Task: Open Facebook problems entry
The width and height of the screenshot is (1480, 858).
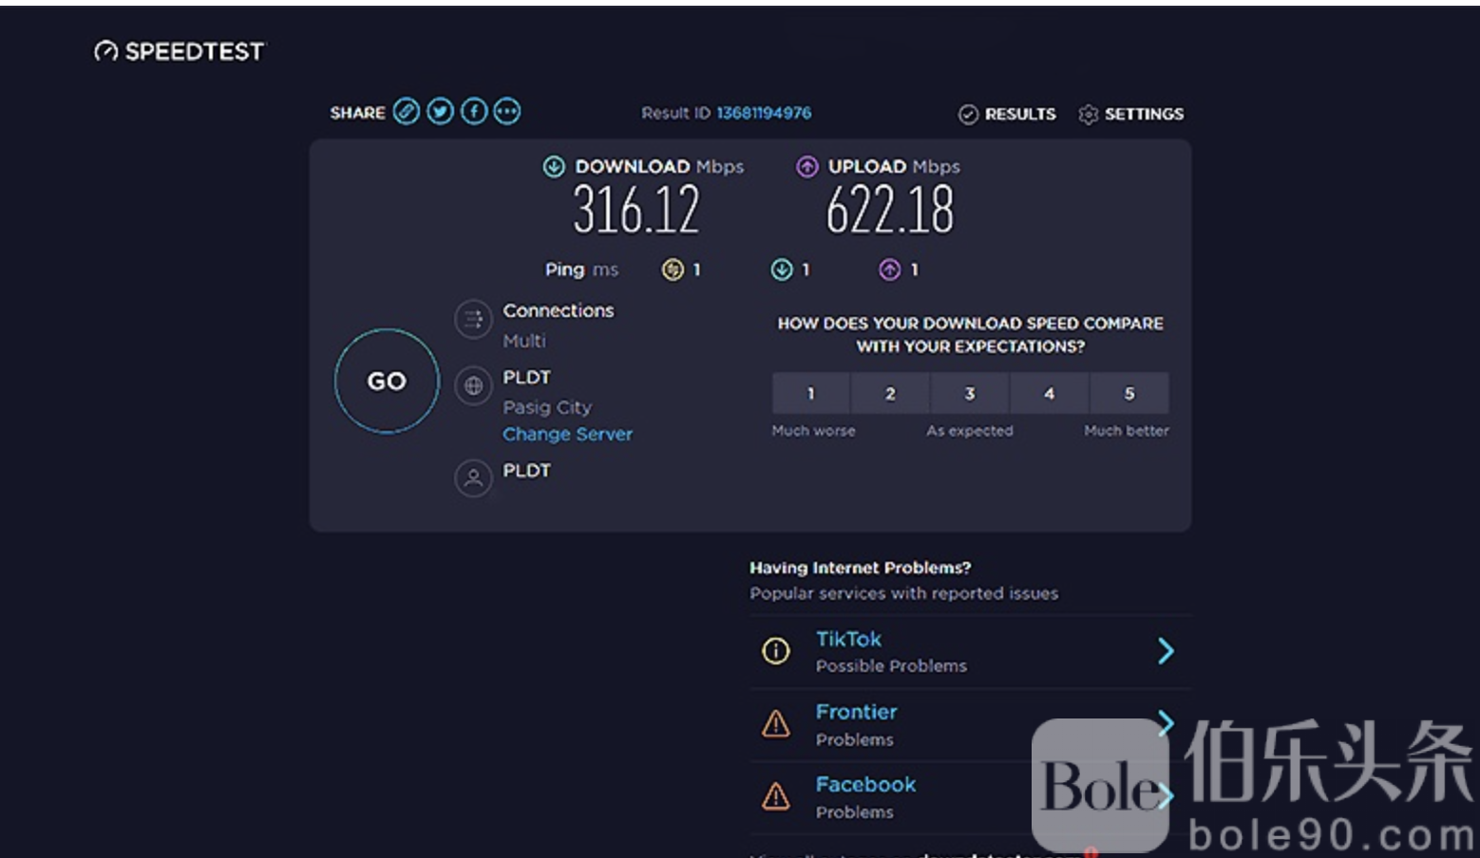Action: 865,786
